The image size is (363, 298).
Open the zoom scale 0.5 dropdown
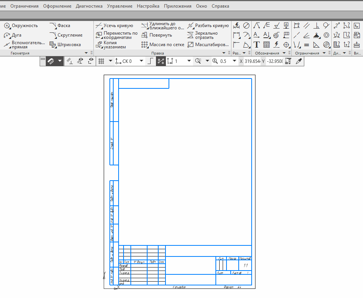[235, 61]
